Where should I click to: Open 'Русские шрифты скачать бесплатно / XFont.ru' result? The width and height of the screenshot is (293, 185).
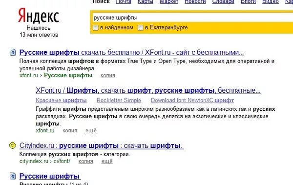click(x=131, y=53)
